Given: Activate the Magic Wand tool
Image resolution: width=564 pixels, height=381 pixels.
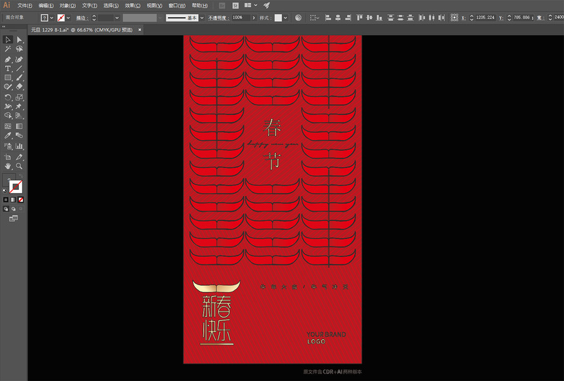Looking at the screenshot, I should pyautogui.click(x=8, y=49).
